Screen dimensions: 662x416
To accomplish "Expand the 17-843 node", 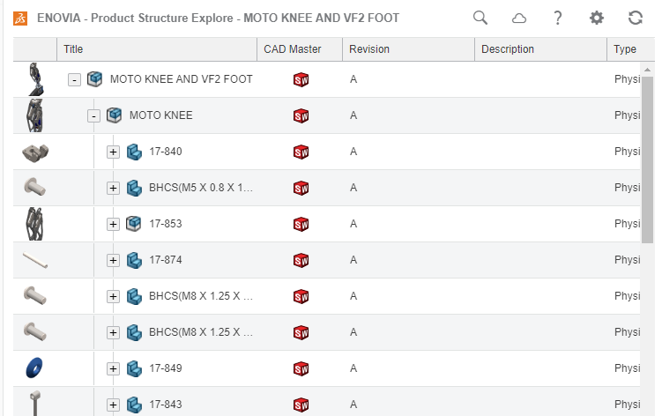I will [113, 405].
